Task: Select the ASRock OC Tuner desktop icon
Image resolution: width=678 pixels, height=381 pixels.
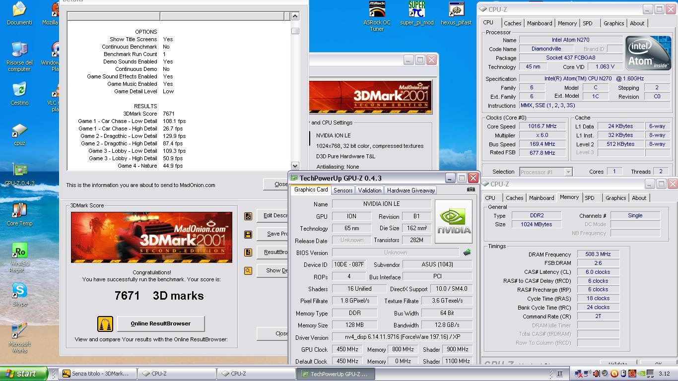Action: click(377, 16)
